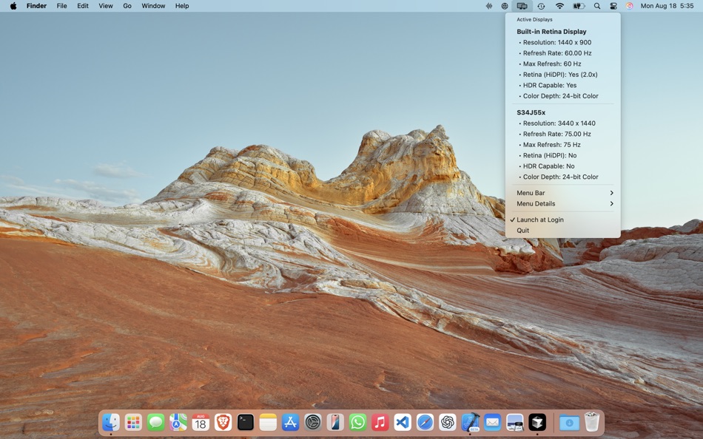
Task: Open Spotlight search from the menu bar
Action: coord(597,6)
